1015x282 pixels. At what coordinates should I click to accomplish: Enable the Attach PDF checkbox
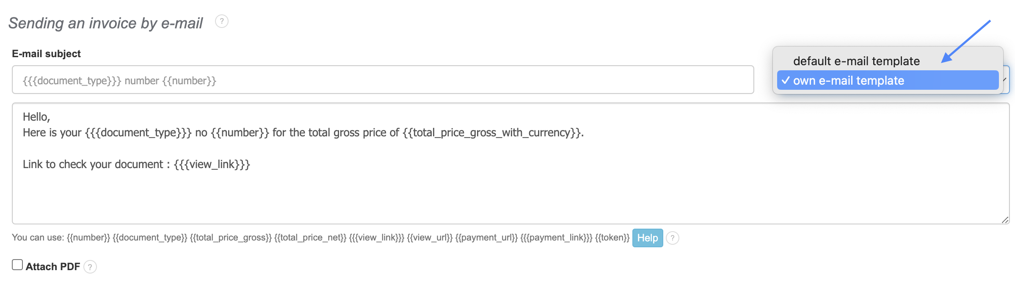click(x=17, y=265)
